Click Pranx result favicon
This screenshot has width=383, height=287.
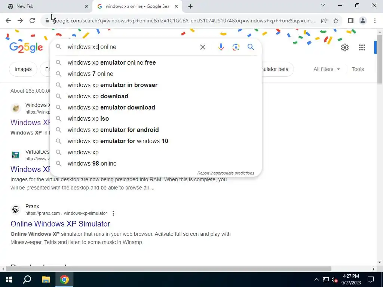[16, 210]
